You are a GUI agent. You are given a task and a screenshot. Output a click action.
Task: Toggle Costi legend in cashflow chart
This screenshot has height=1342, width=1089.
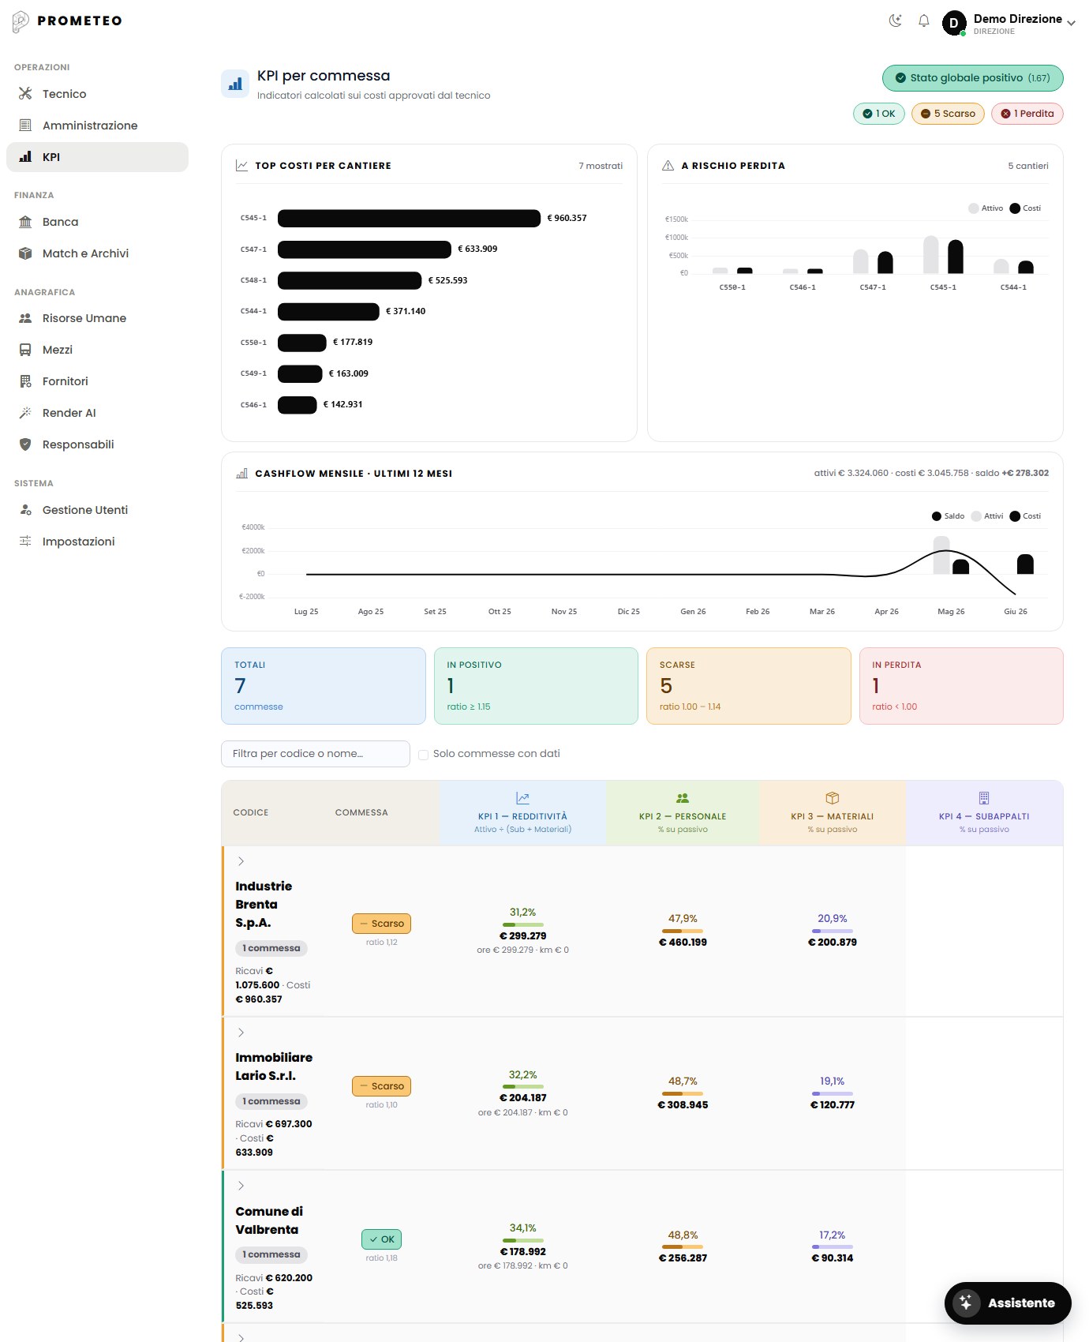1025,516
